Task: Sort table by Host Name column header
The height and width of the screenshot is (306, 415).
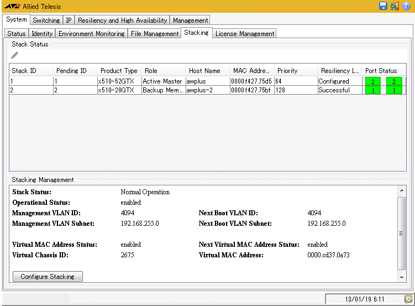Action: coord(204,71)
